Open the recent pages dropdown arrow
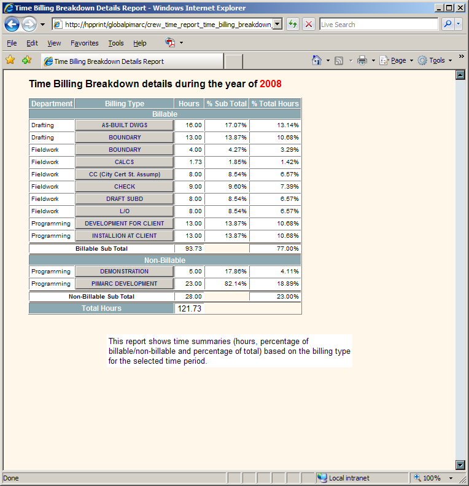 [x=43, y=25]
